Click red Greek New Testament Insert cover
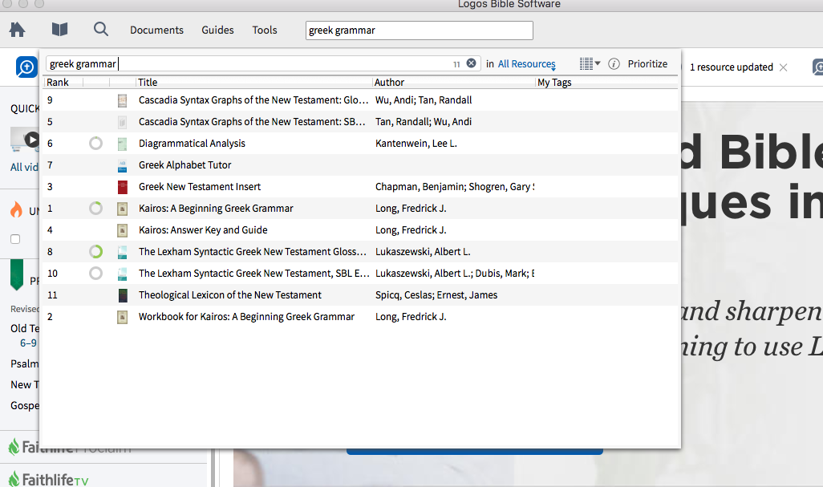The image size is (823, 487). point(122,187)
